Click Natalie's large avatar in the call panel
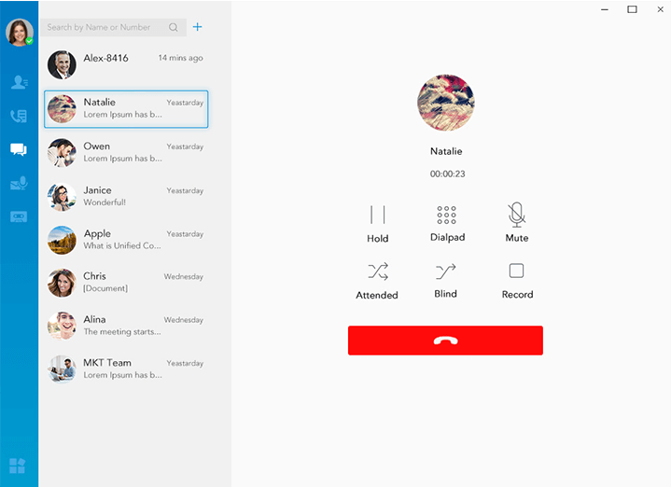The width and height of the screenshot is (671, 487). coord(446,103)
